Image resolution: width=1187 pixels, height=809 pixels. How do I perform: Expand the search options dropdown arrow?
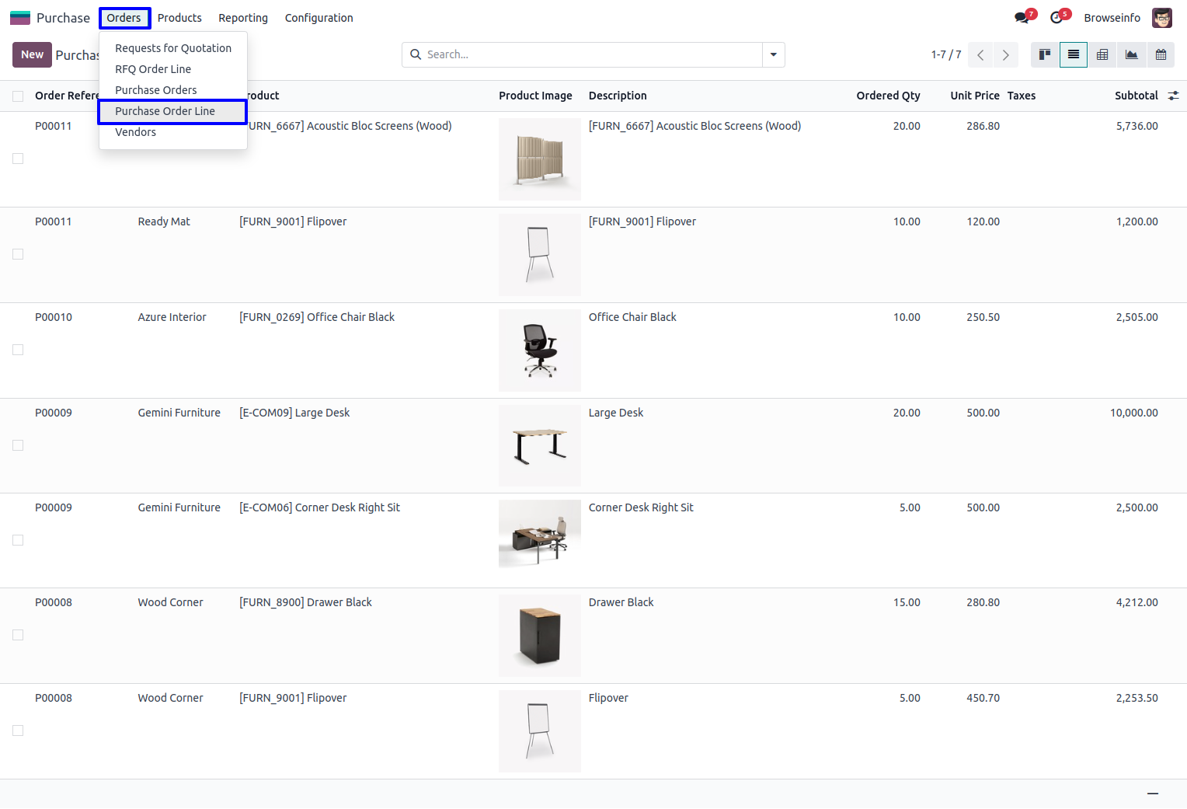click(x=773, y=54)
